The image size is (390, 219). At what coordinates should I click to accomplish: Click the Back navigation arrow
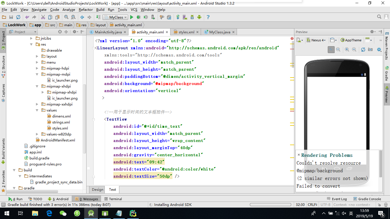click(x=82, y=17)
